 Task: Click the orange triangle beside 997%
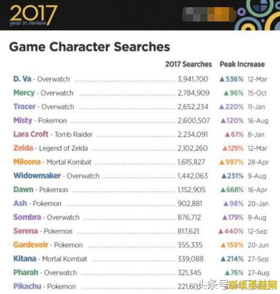pyautogui.click(x=222, y=162)
